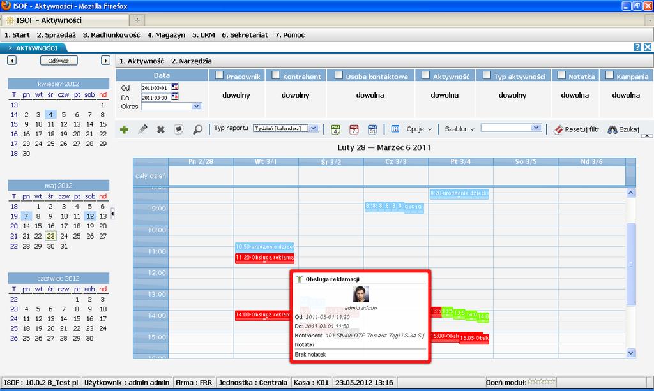Open the 5. CRM menu
Viewport: 654px width, 391px height.
click(204, 35)
